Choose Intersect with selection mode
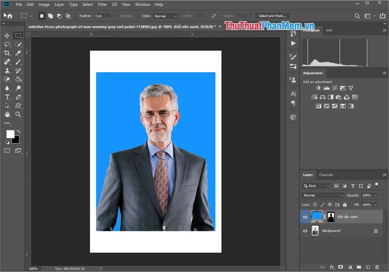This screenshot has width=389, height=272. click(x=68, y=16)
